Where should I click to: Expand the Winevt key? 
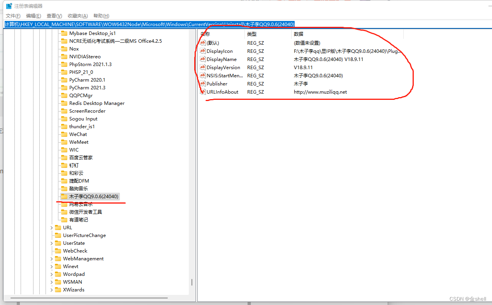point(51,267)
